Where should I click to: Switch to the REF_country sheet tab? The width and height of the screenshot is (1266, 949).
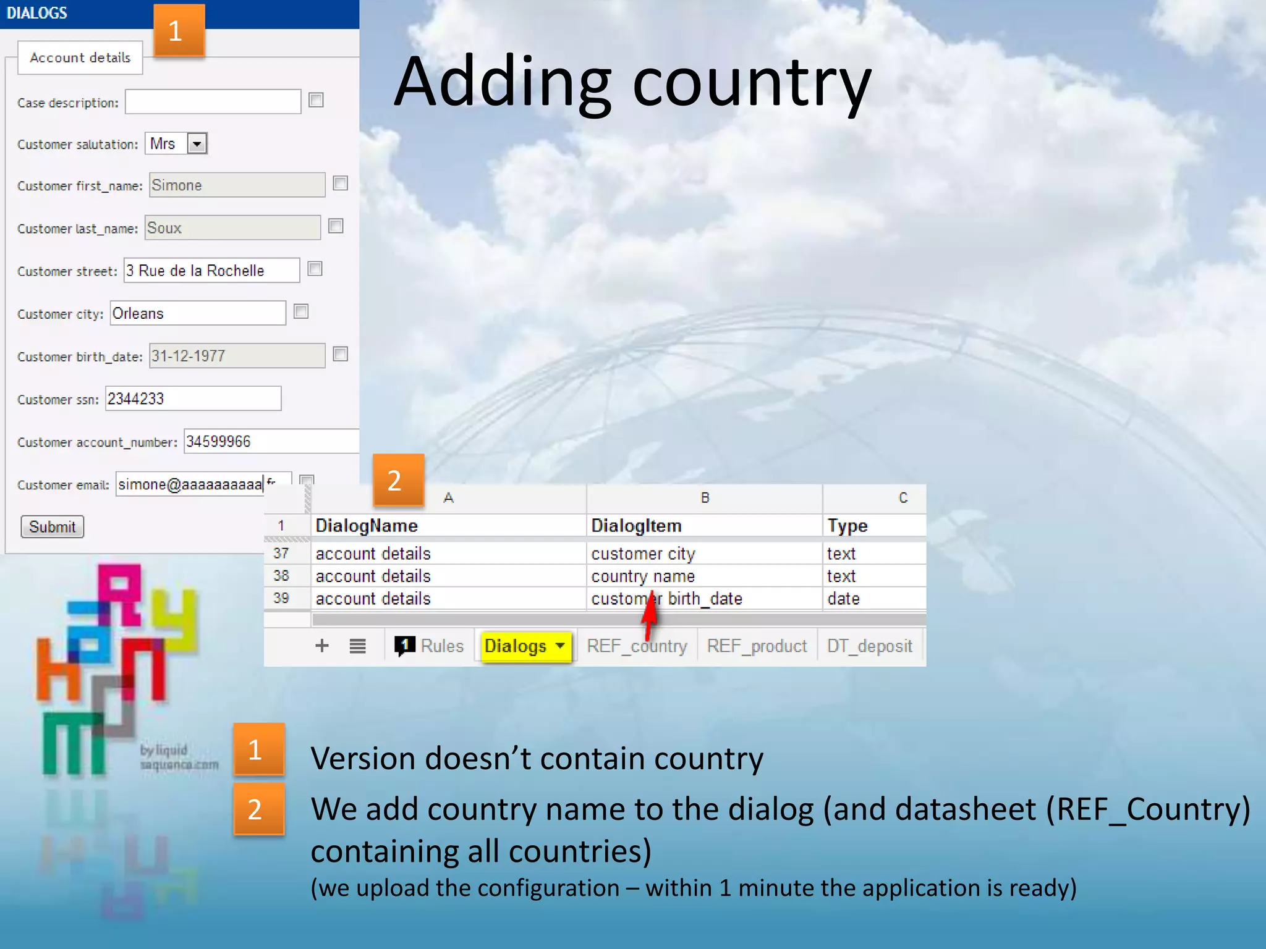[x=637, y=646]
